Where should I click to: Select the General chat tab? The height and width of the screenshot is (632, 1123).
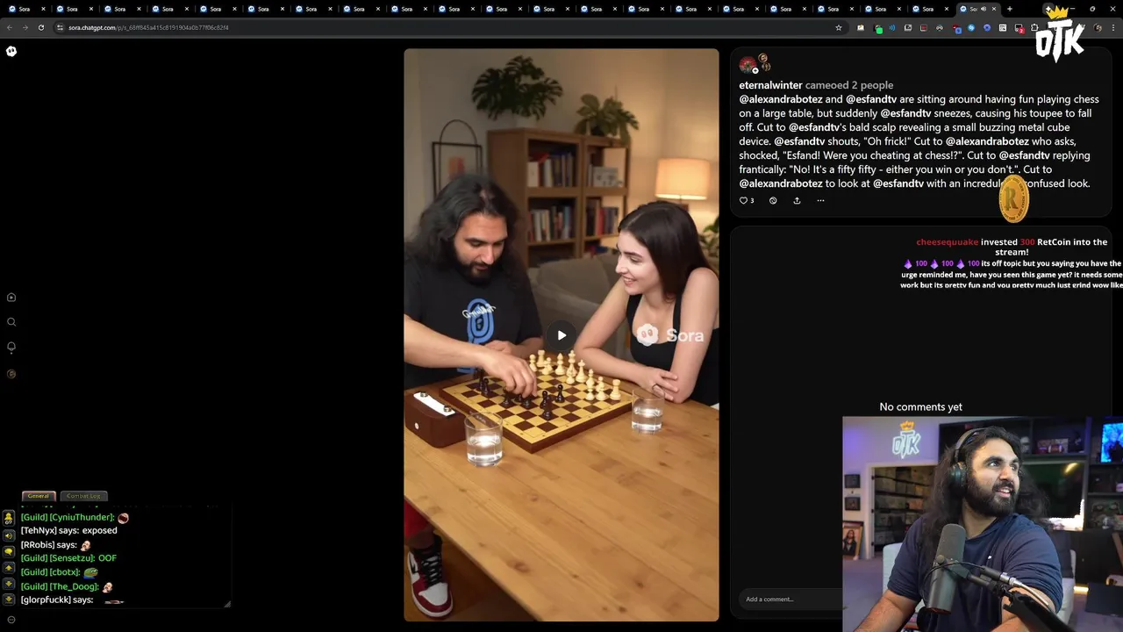coord(39,496)
